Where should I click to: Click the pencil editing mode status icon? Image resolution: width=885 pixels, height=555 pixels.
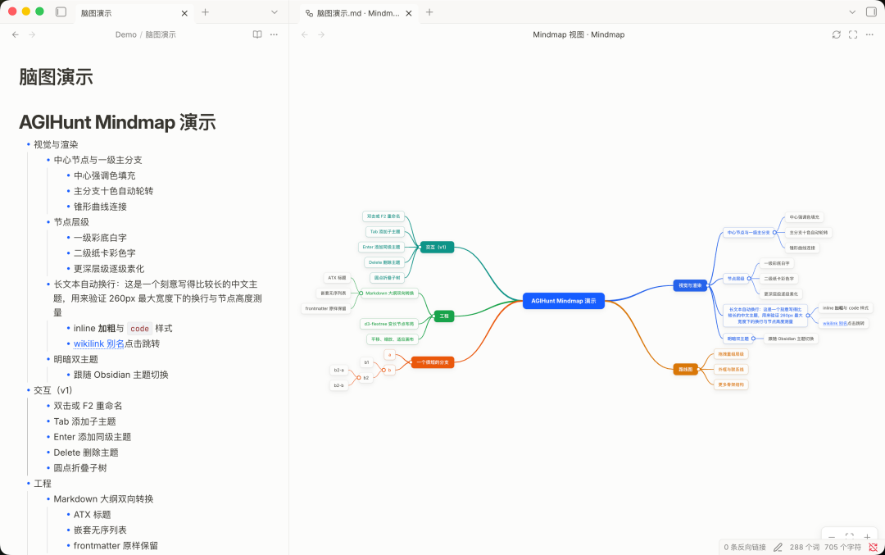click(778, 547)
